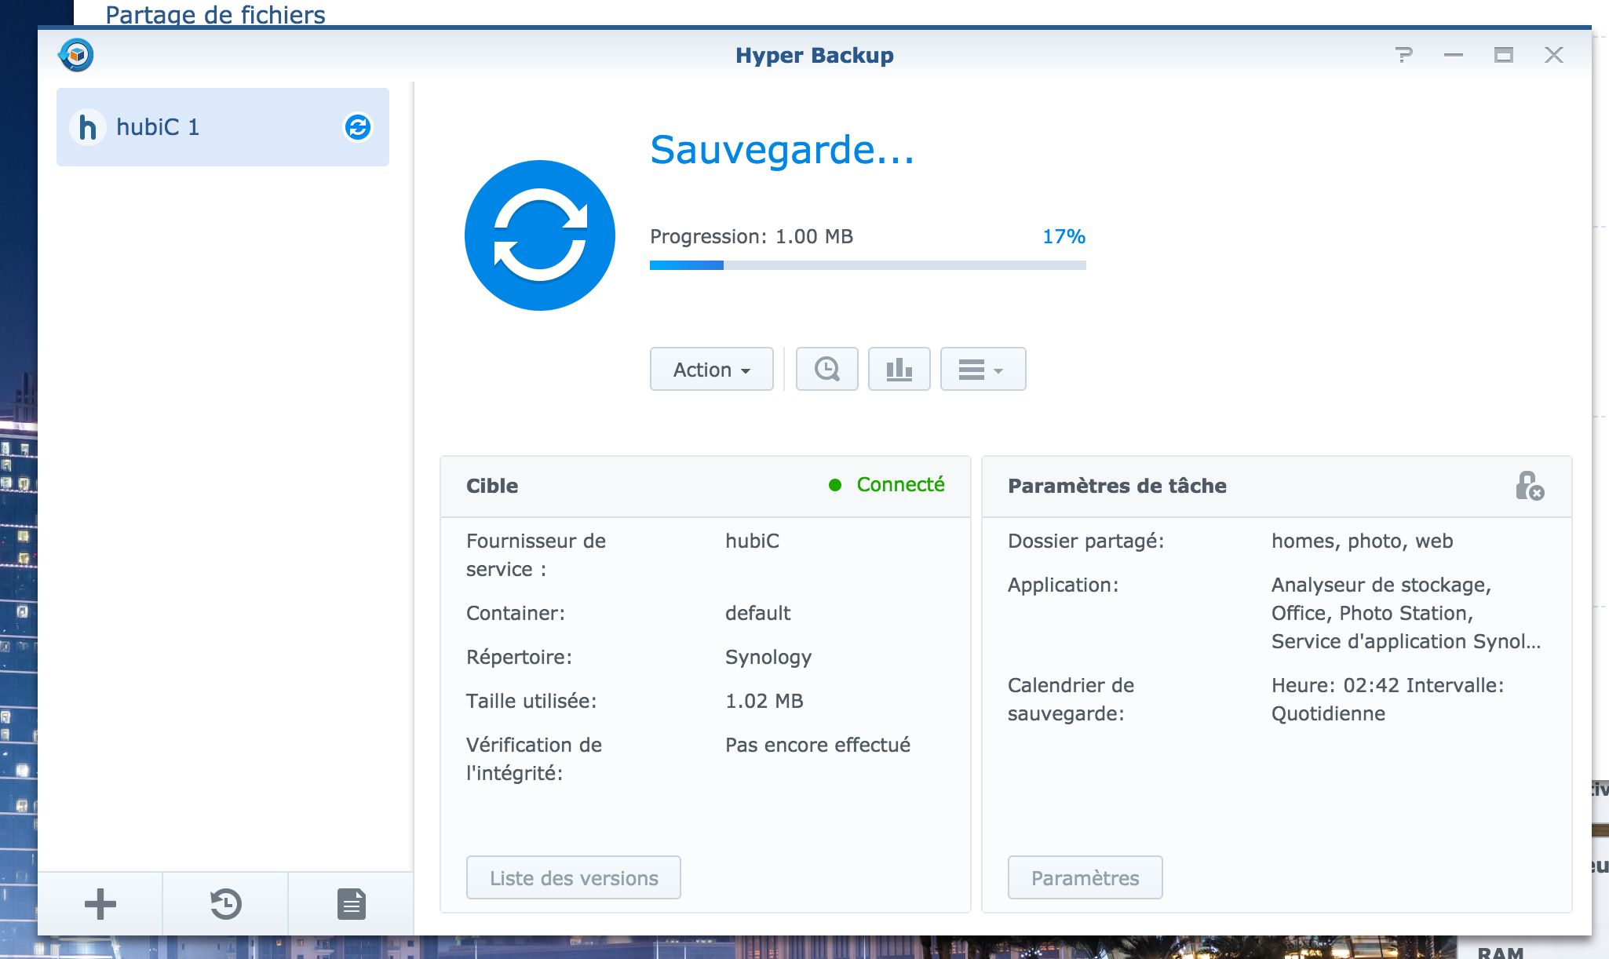
Task: Click the encryption lock icon in Paramètres de tâche
Action: coord(1530,486)
